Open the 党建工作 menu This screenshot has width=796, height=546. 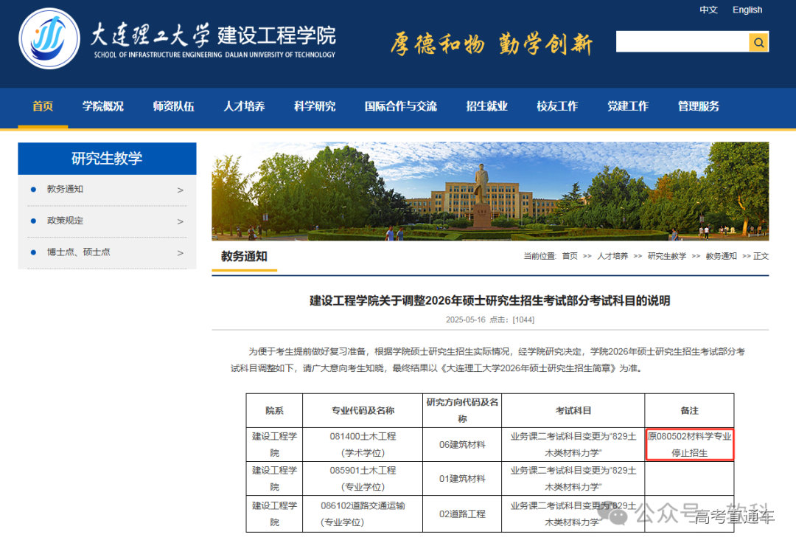tap(628, 106)
